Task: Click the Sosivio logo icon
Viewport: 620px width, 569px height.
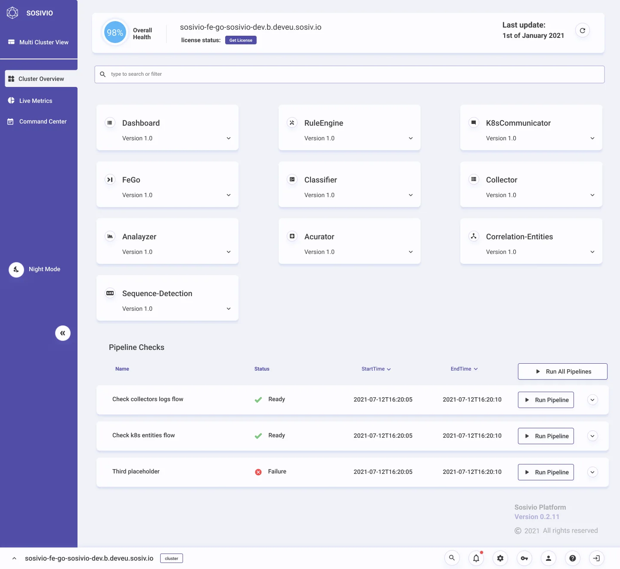Action: pyautogui.click(x=12, y=13)
